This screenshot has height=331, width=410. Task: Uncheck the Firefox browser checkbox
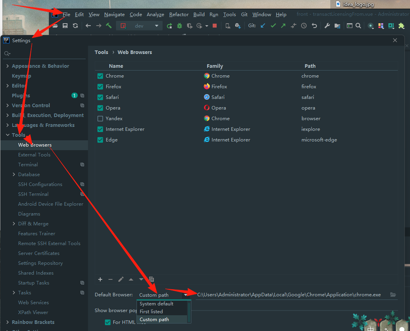[x=100, y=86]
